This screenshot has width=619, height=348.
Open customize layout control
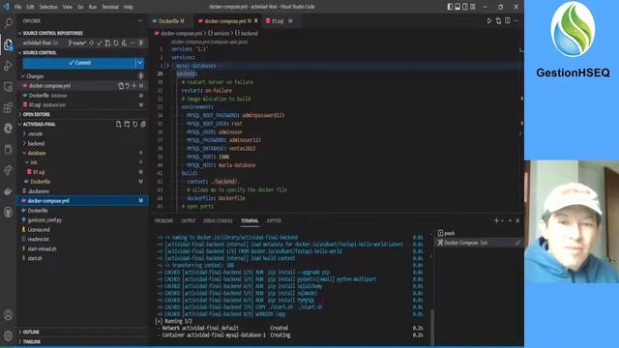pyautogui.click(x=473, y=7)
